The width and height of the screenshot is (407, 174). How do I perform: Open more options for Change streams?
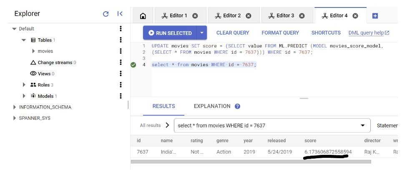click(x=121, y=62)
